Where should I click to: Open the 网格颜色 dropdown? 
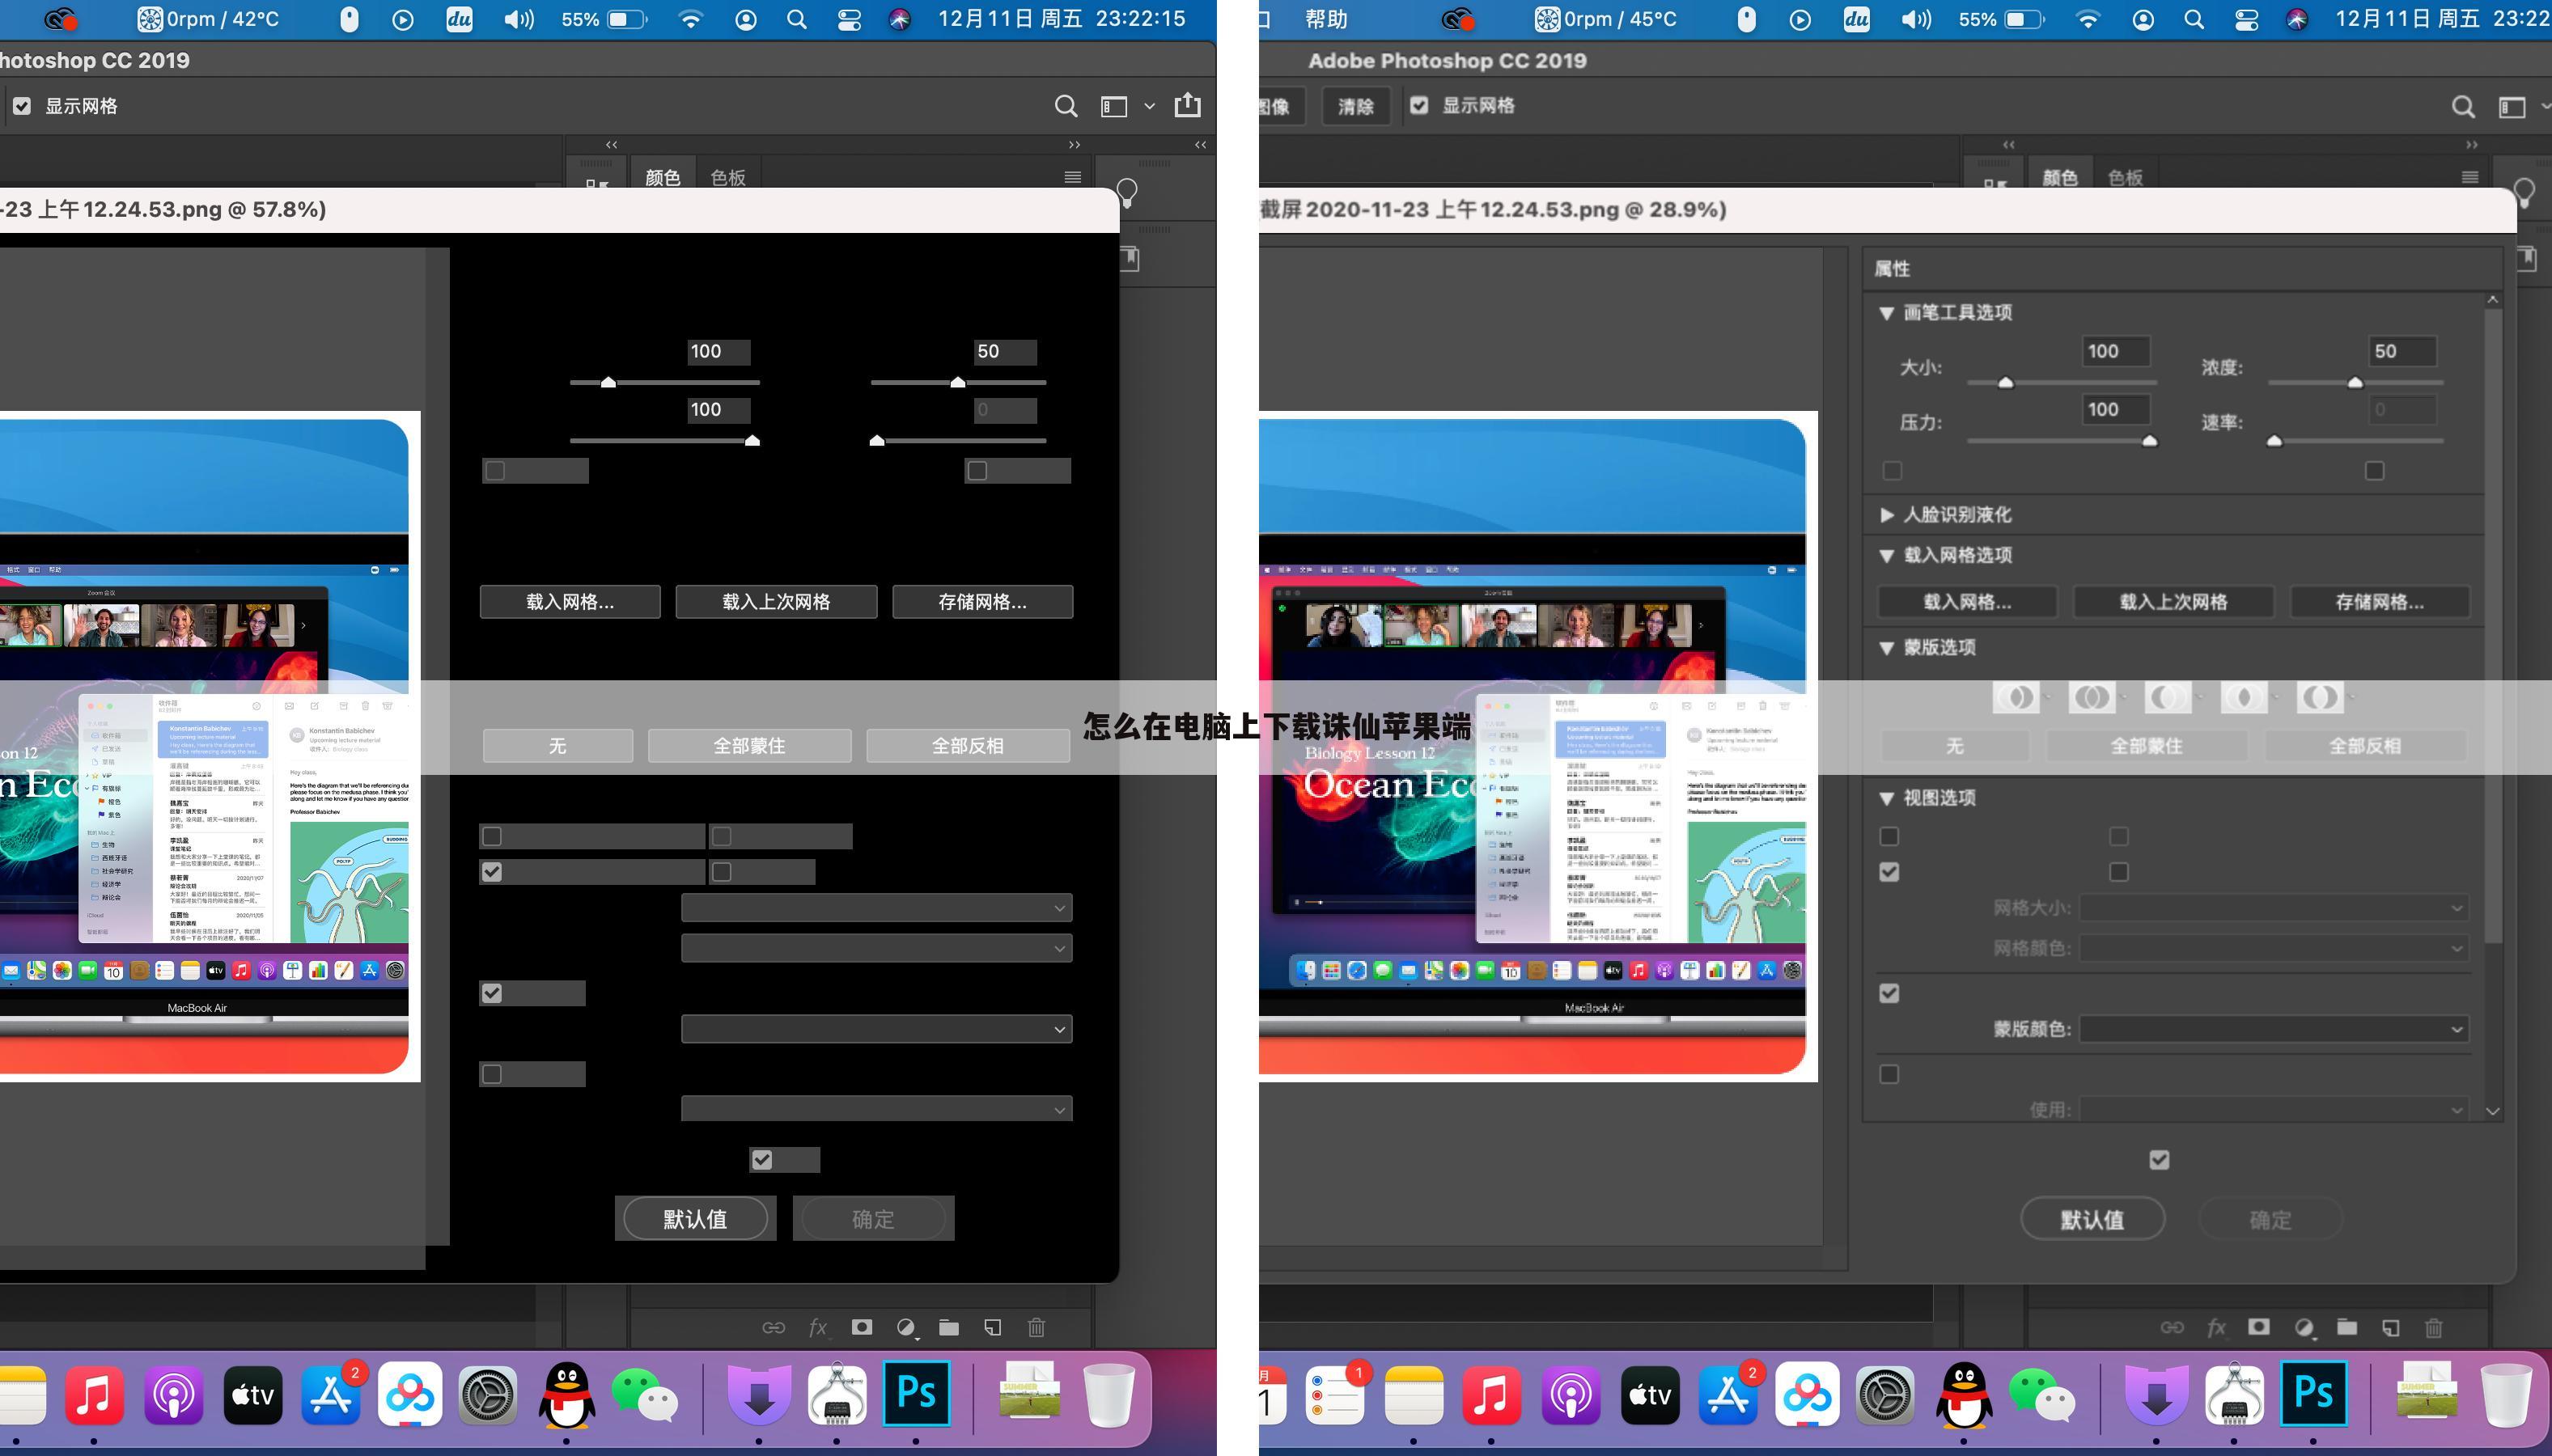(2274, 948)
